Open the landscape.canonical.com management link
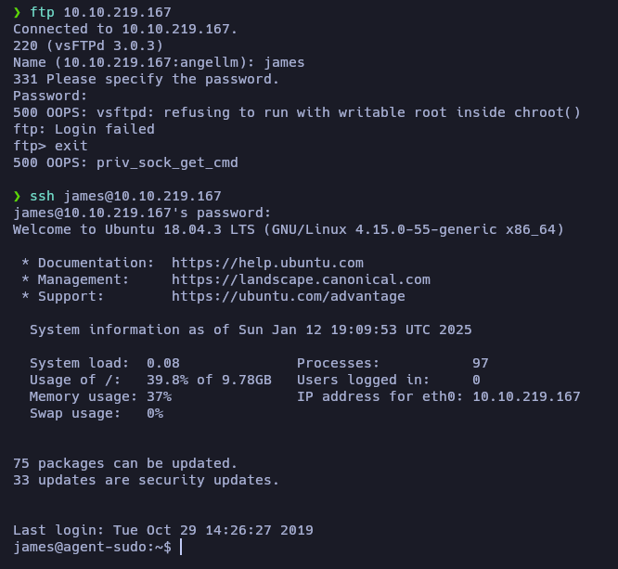 coord(301,279)
